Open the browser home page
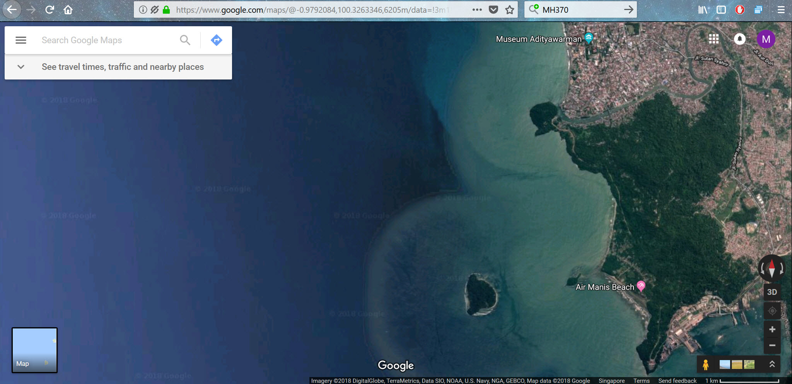The height and width of the screenshot is (384, 792). point(68,10)
